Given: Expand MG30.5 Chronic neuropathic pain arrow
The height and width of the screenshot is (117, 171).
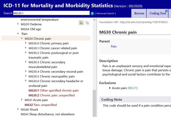Looking at the screenshot, I should click(x=26, y=76).
